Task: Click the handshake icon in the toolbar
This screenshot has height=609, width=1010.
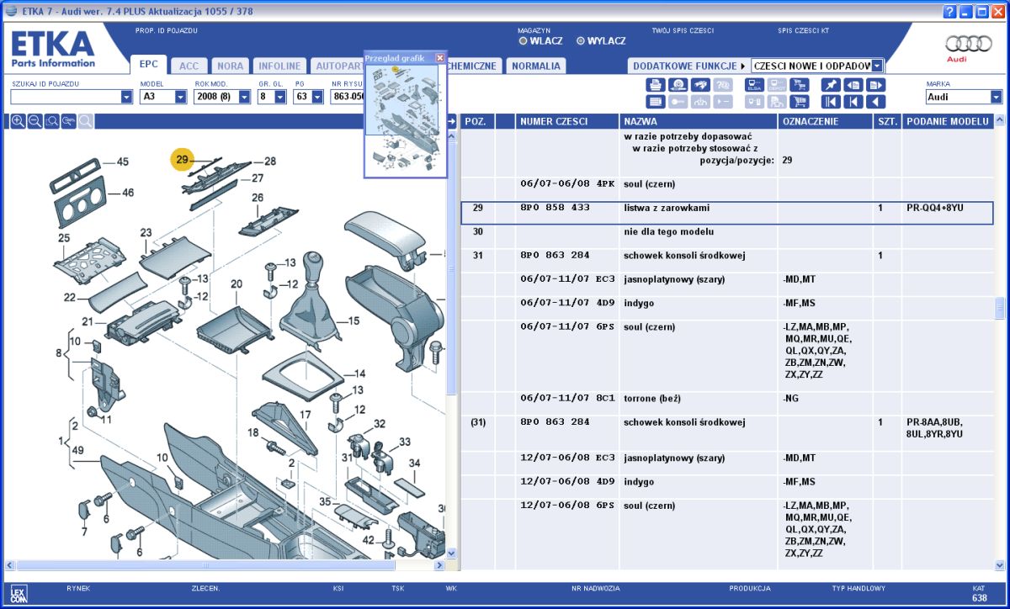Action: click(x=700, y=85)
